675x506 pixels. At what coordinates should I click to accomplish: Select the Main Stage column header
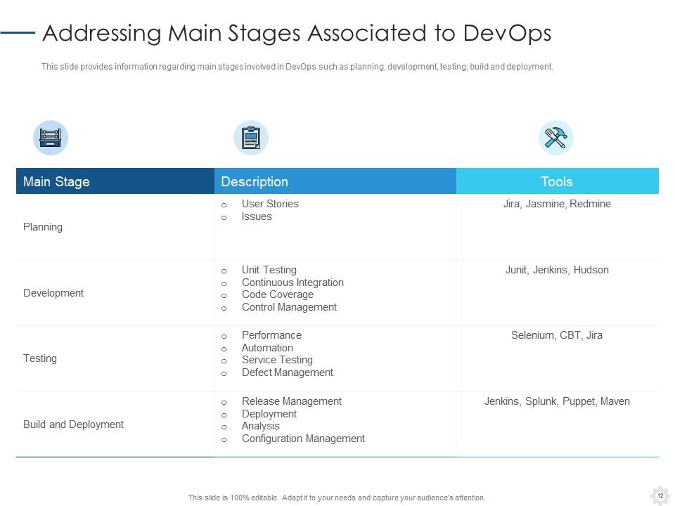click(x=56, y=181)
